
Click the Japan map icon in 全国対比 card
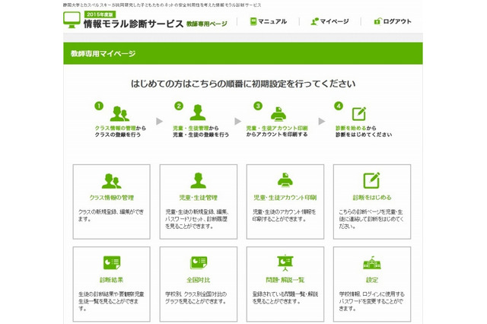[x=198, y=263]
